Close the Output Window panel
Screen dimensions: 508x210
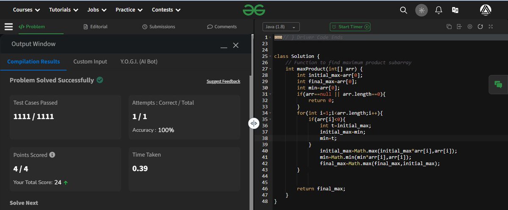pos(236,45)
